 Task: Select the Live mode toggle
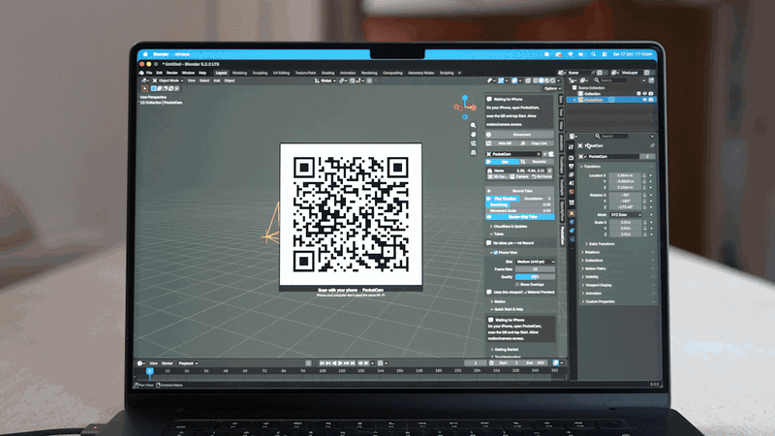coord(501,162)
